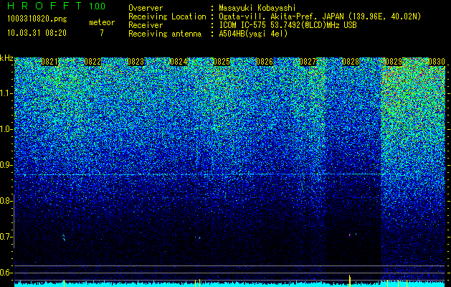Image resolution: width=451 pixels, height=287 pixels.
Task: Click the 0830 time marker
Action: tap(437, 62)
